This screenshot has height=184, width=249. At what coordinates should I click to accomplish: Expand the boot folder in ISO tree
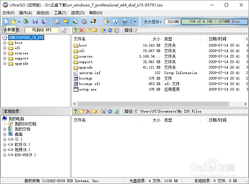[x=5, y=43]
